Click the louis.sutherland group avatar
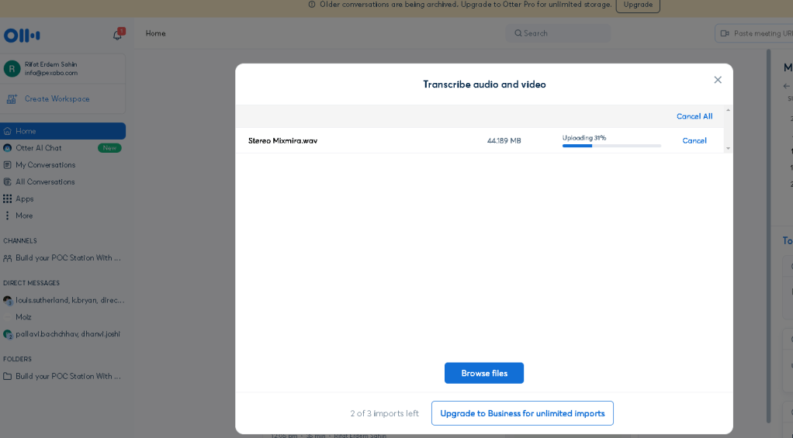The width and height of the screenshot is (793, 438). 8,301
